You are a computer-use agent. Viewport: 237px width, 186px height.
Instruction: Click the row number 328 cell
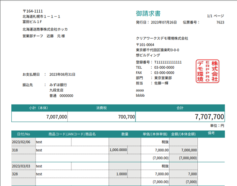click(23, 174)
